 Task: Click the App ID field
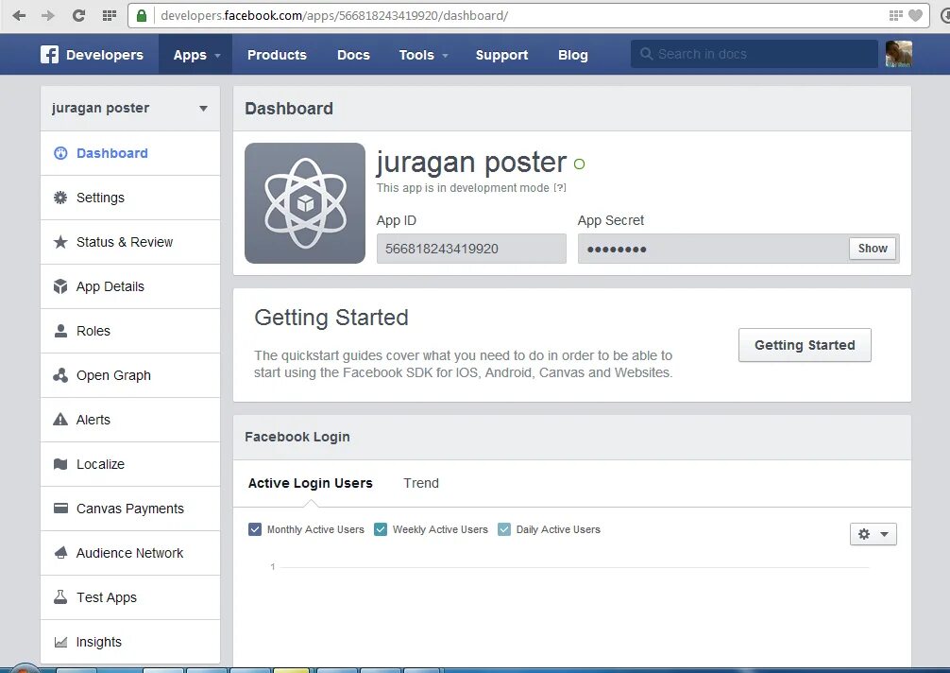coord(471,249)
